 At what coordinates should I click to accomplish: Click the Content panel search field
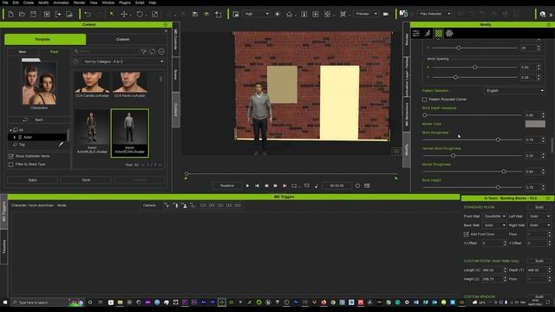coord(105,52)
